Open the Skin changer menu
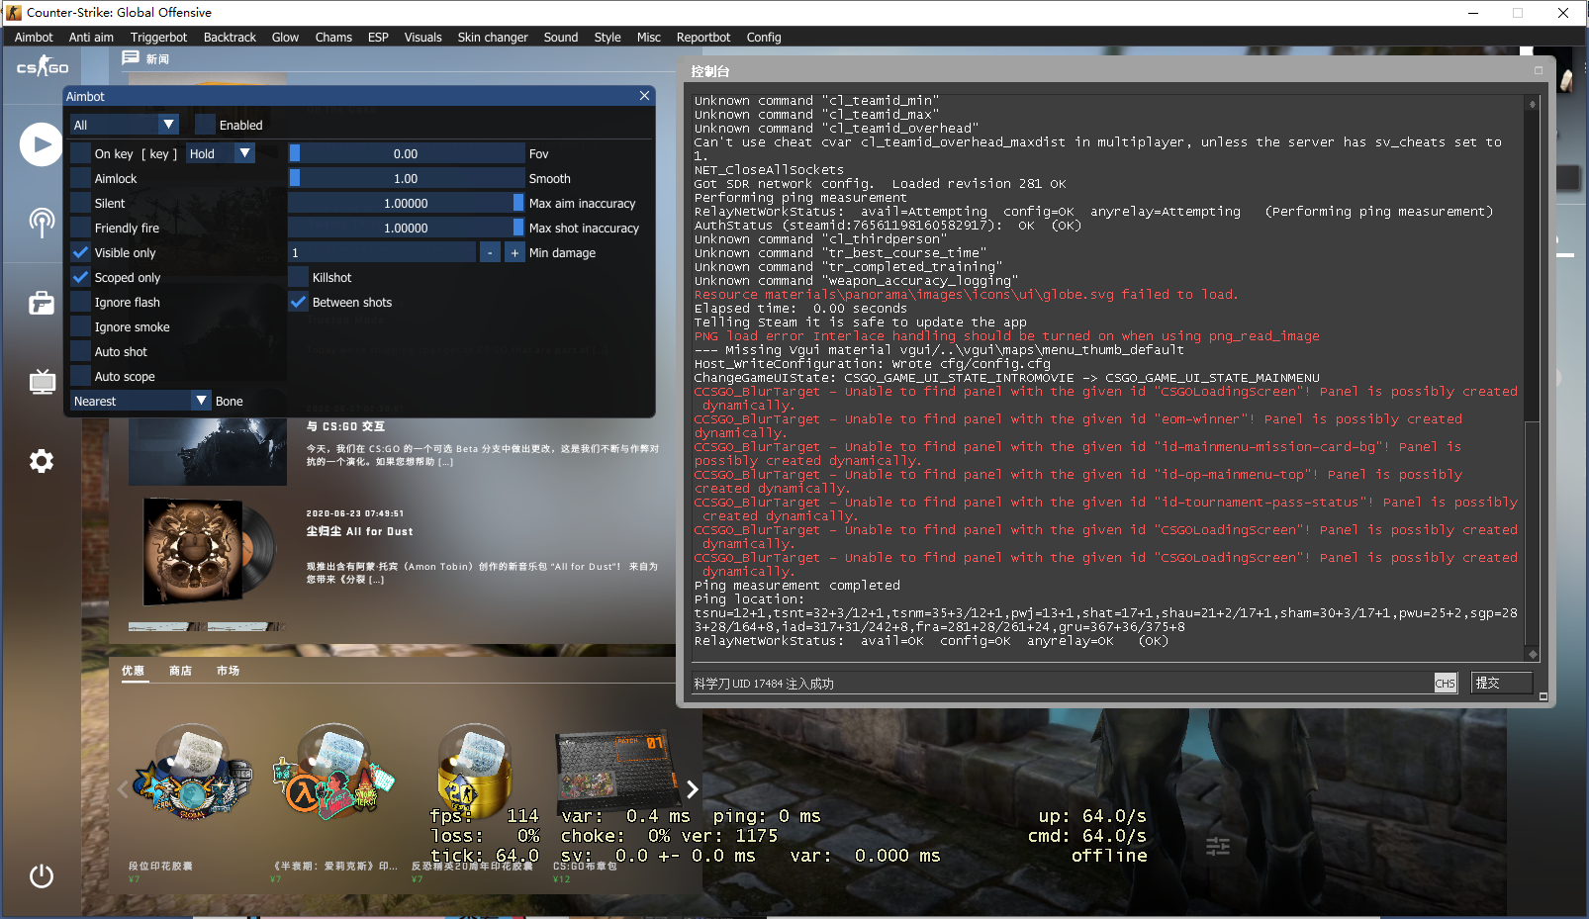 click(x=493, y=38)
